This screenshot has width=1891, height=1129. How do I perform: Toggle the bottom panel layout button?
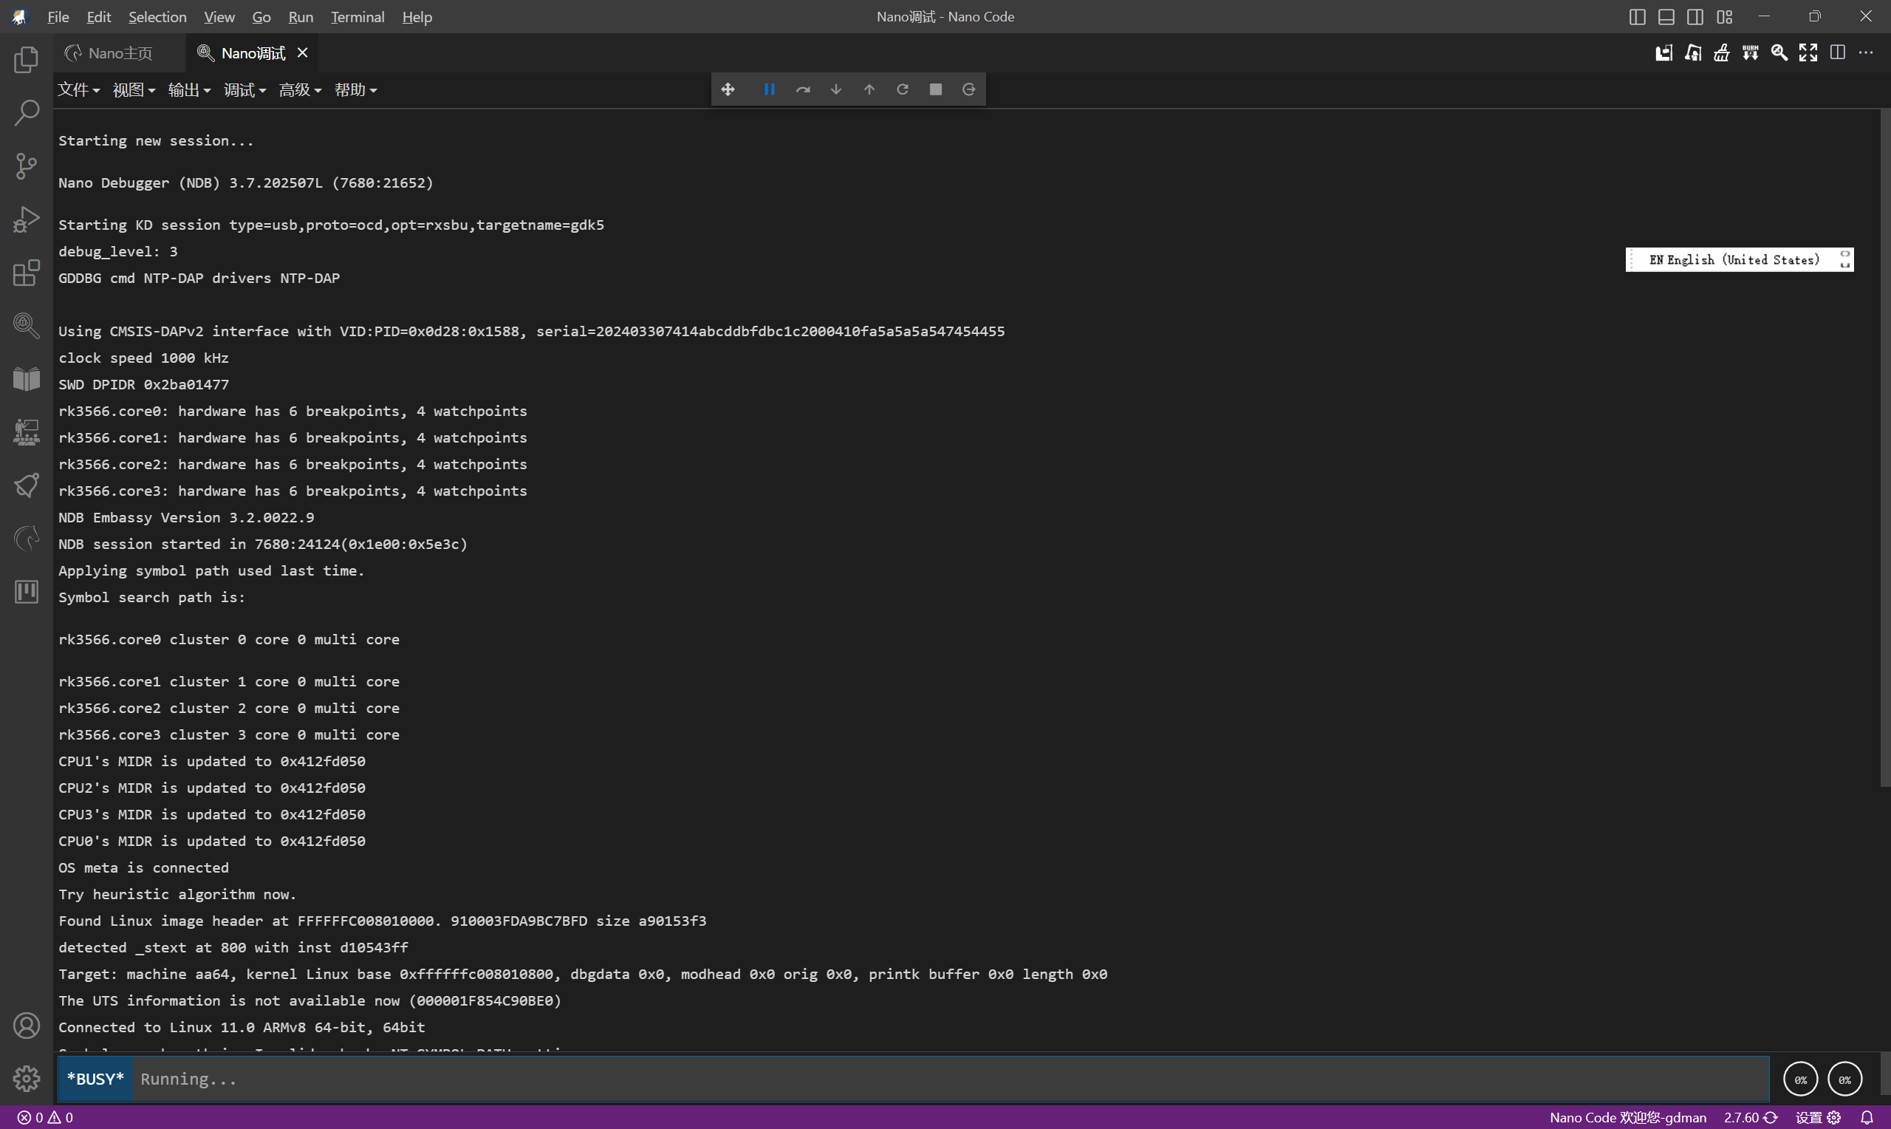tap(1666, 17)
